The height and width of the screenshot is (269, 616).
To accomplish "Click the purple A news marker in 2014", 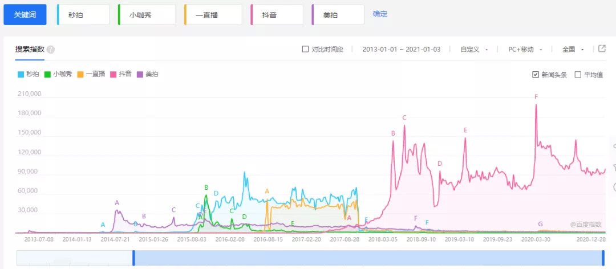I will pos(117,203).
